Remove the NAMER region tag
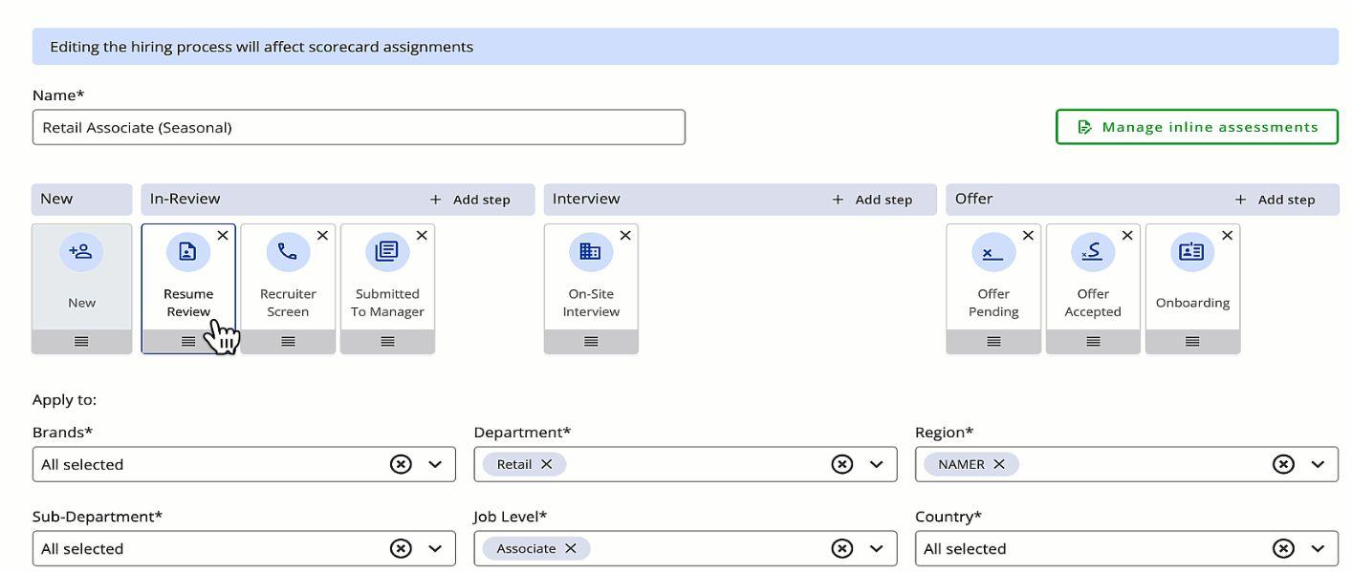 tap(999, 464)
